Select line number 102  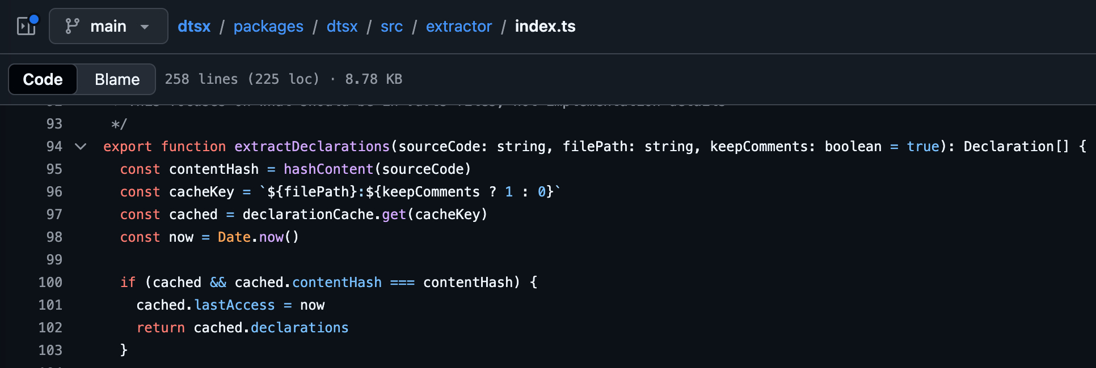point(50,328)
